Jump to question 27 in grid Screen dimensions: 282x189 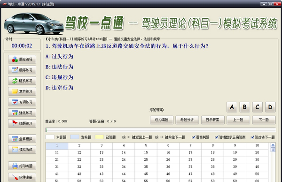pos(190,160)
